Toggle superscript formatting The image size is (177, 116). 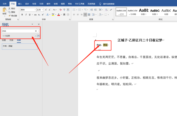coord(43,15)
